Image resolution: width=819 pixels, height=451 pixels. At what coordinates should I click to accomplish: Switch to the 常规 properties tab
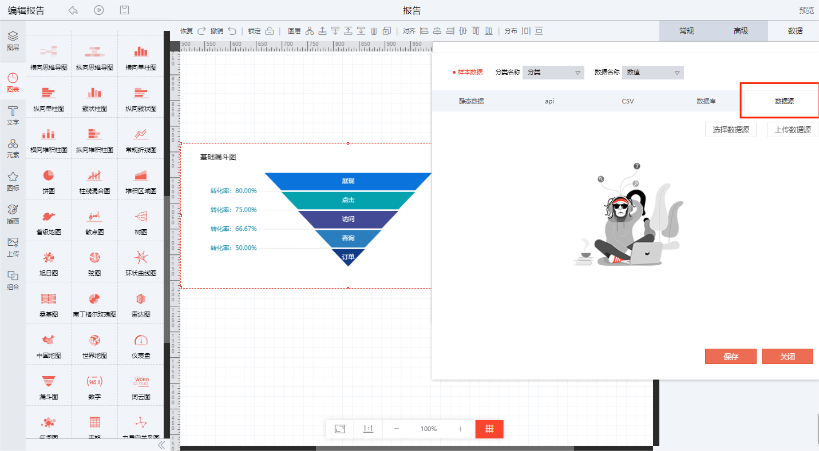click(x=686, y=31)
